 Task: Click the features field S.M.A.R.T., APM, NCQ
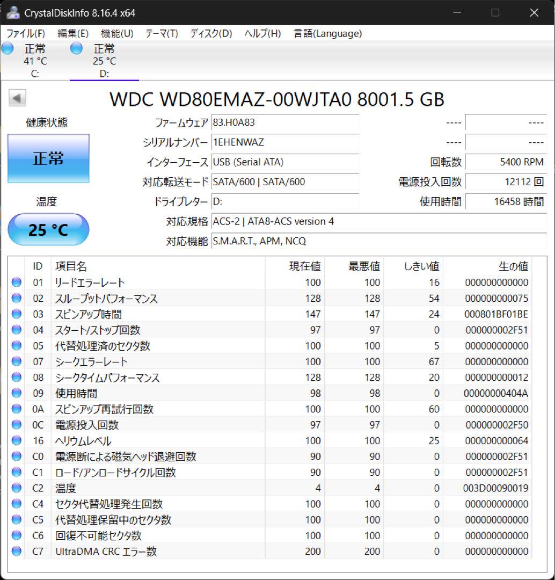coord(379,241)
